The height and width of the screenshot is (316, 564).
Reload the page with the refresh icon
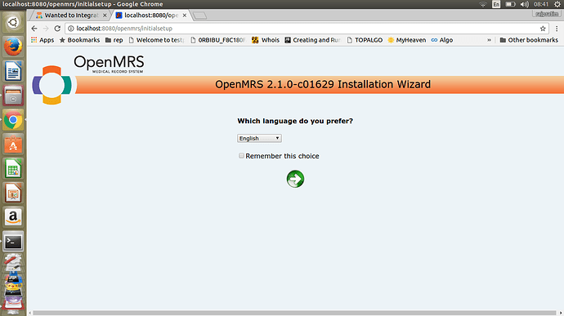pos(57,29)
